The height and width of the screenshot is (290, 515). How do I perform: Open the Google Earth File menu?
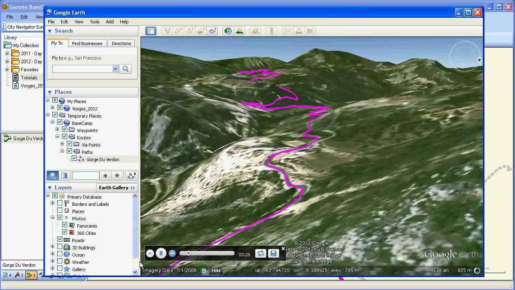[x=51, y=22]
